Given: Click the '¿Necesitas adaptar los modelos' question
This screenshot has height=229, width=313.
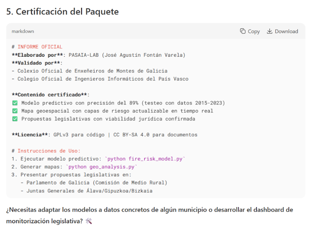Looking at the screenshot, I should click(x=150, y=215).
